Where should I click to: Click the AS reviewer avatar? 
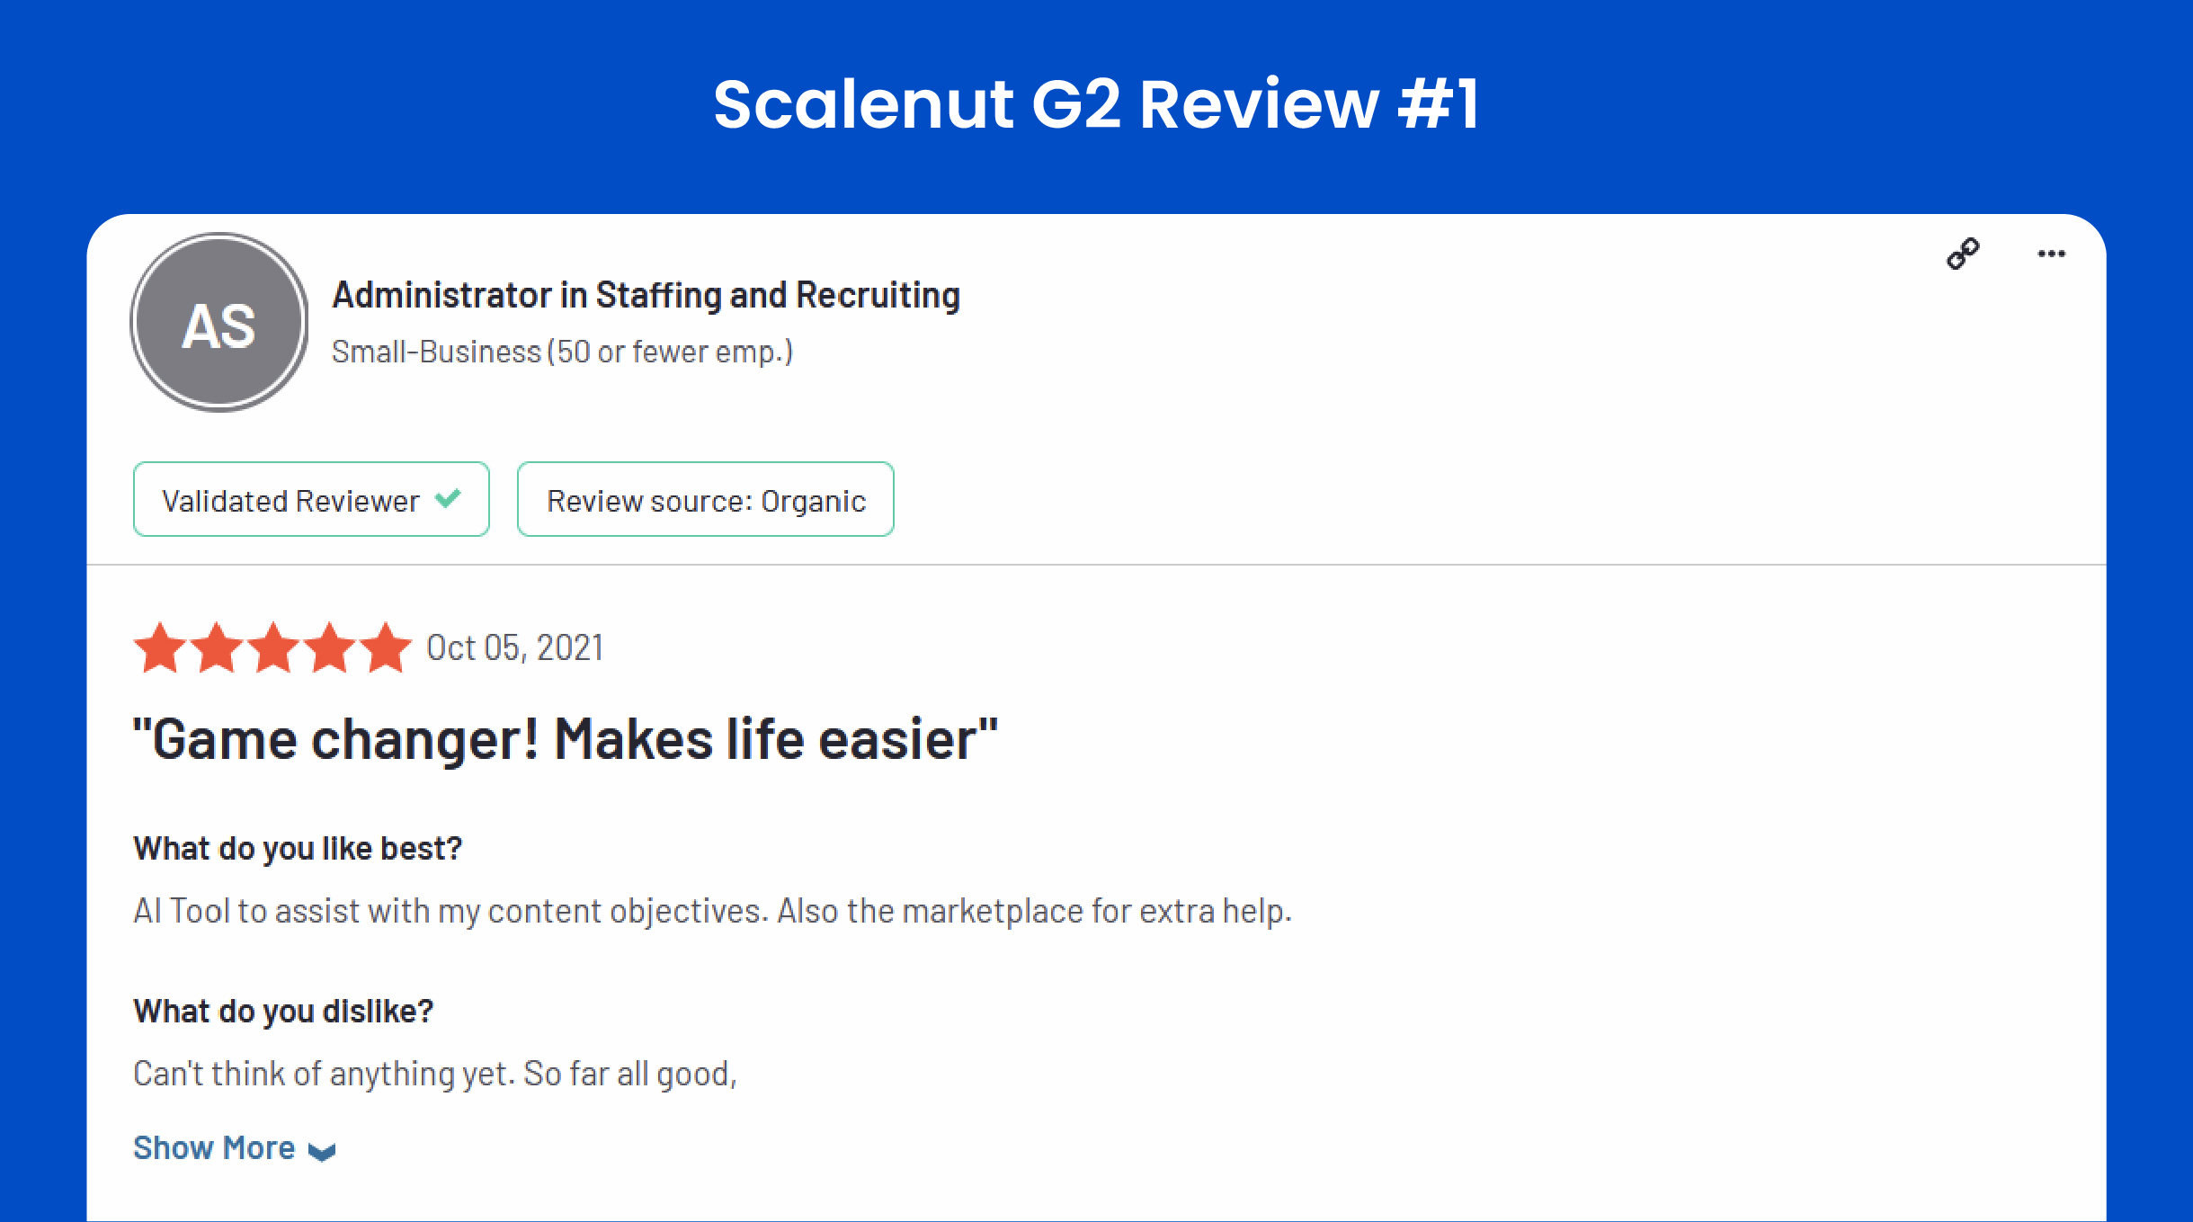click(219, 323)
